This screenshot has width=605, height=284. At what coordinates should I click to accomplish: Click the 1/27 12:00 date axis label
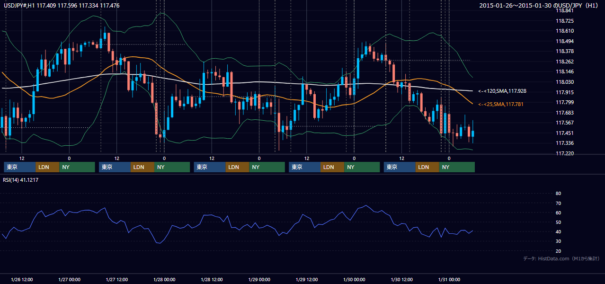point(116,279)
